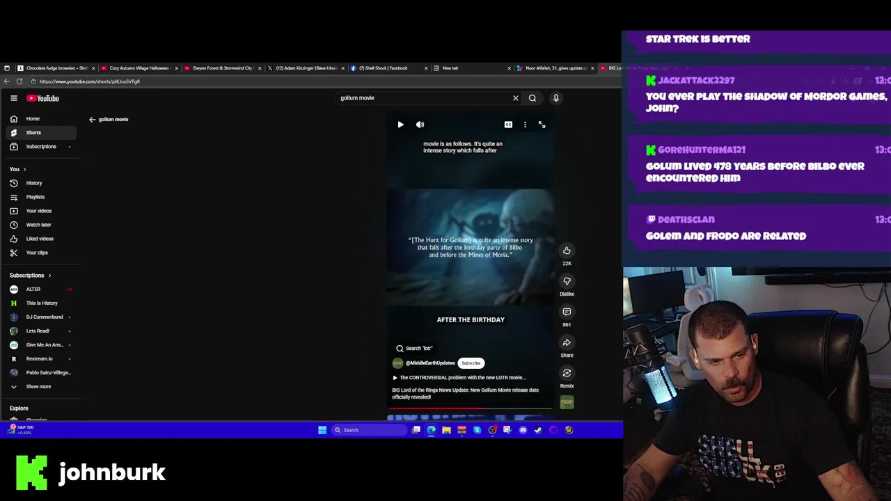This screenshot has width=891, height=501.
Task: Click the 'Search "lotr"' suggestion chip
Action: point(414,348)
